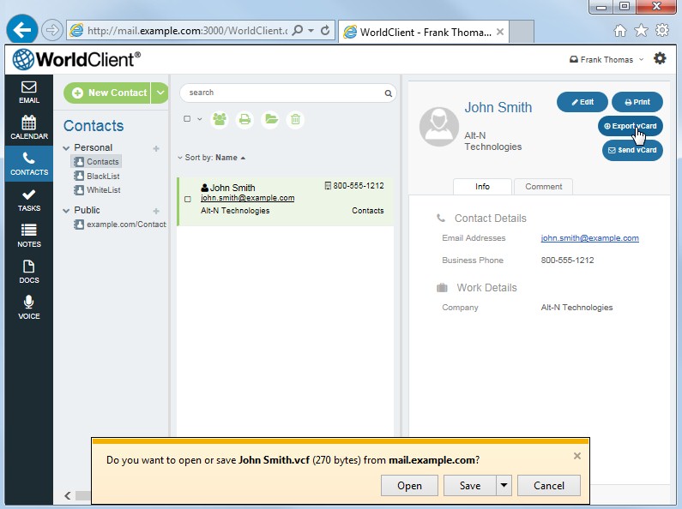Open the Frank Thomas user menu
Image resolution: width=682 pixels, height=509 pixels.
click(x=607, y=59)
